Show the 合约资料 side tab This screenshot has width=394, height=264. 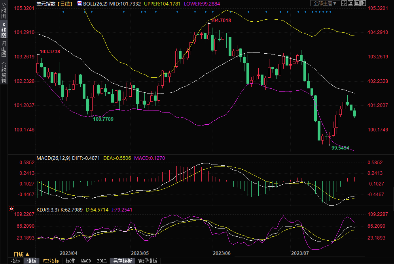click(4, 73)
